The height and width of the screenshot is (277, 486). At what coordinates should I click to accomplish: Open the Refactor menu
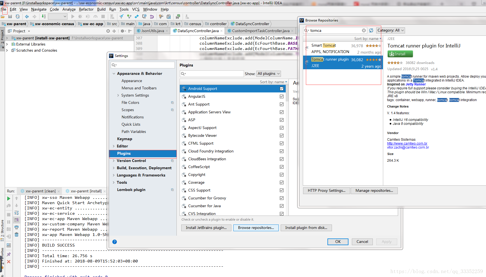coord(86,9)
